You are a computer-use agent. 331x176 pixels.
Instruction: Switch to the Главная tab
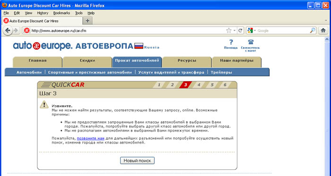tap(37, 62)
